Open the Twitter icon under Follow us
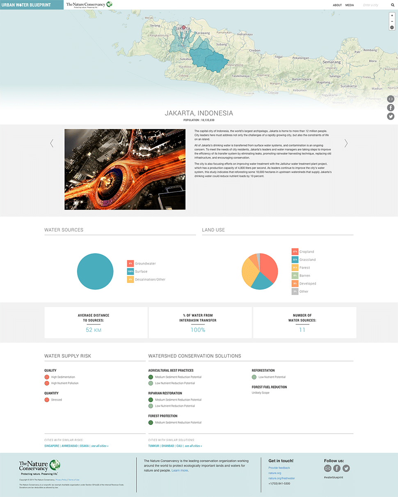Viewport: 398px width, 497px height. (x=346, y=468)
